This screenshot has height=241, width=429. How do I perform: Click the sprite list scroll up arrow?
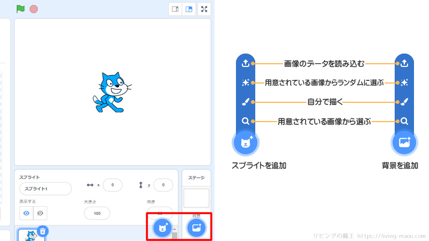[x=175, y=229]
